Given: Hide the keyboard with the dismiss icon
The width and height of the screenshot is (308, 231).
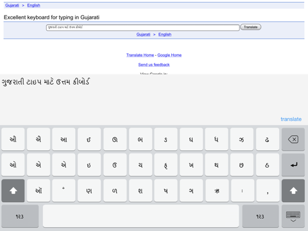Looking at the screenshot, I should (x=293, y=216).
